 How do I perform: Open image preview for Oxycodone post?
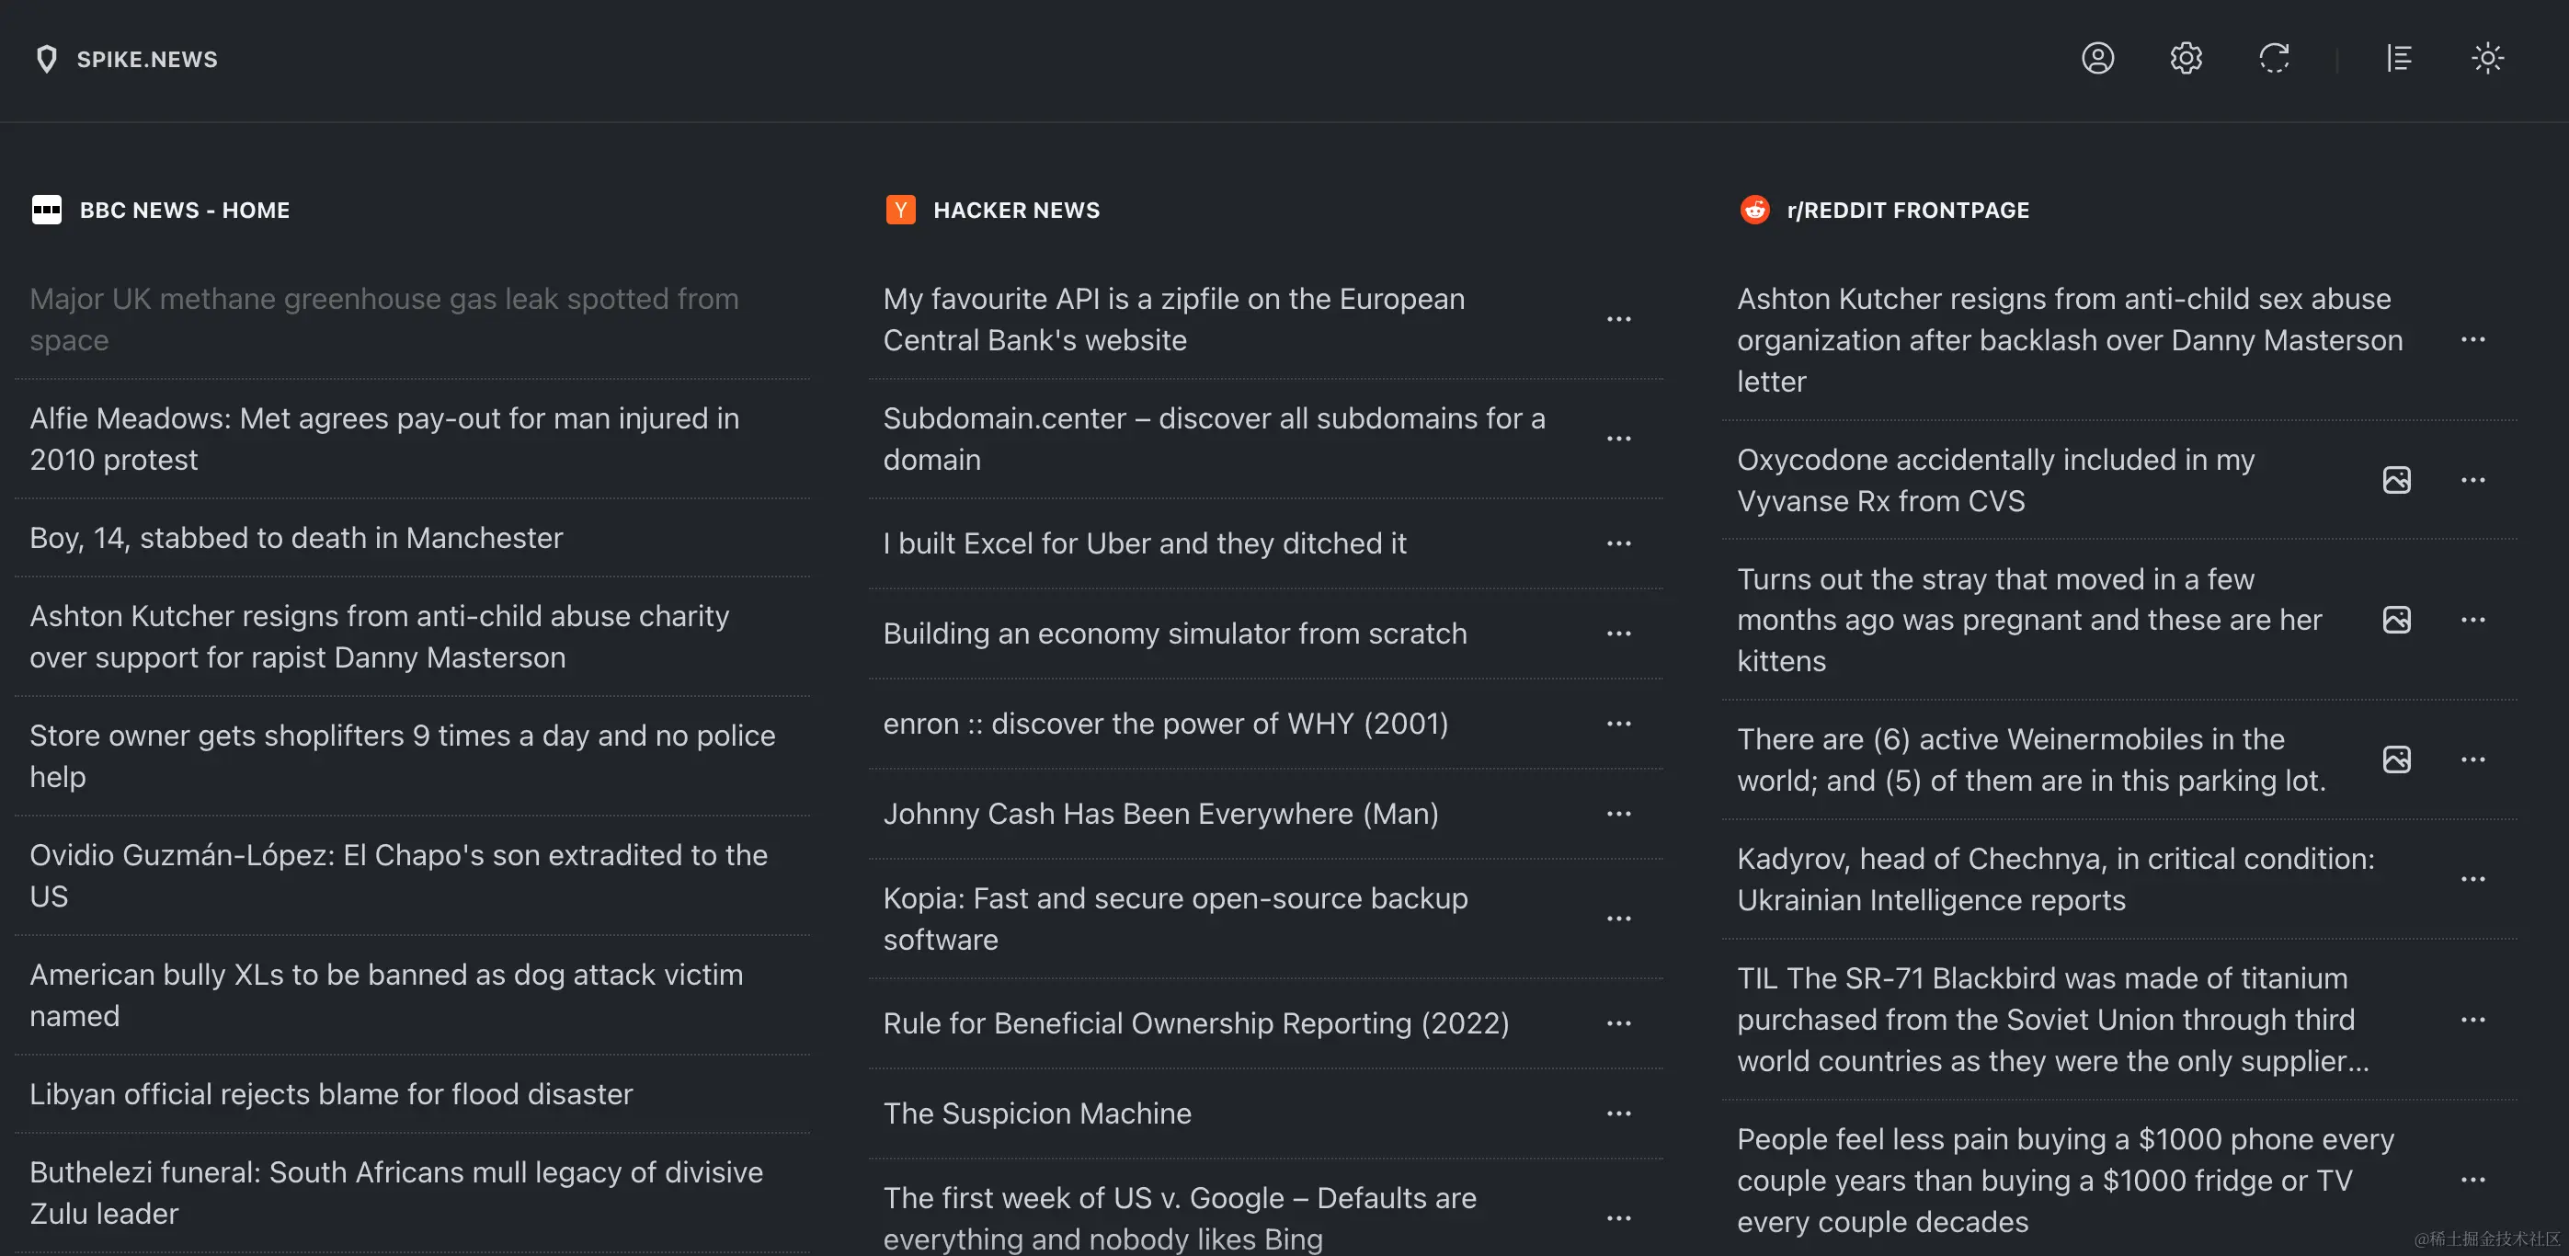click(2396, 480)
